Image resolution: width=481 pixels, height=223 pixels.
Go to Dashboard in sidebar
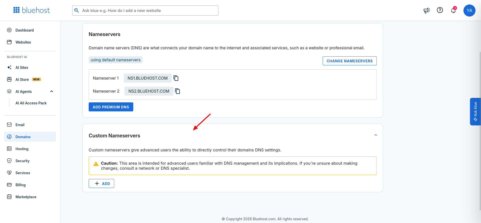[25, 30]
